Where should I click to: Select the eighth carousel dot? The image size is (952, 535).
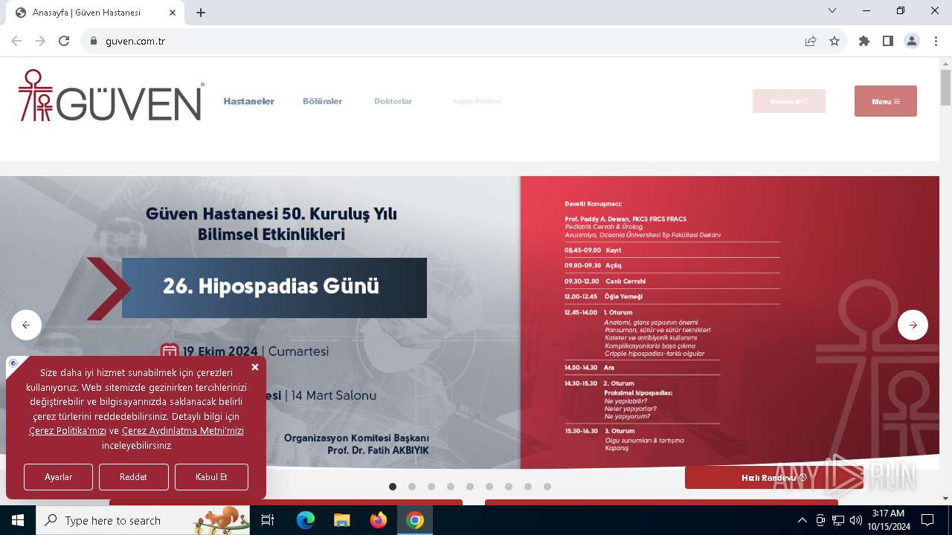[x=528, y=487]
